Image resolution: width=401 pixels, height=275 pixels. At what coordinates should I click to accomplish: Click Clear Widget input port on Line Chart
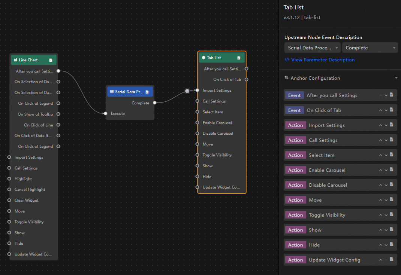[x=9, y=200]
